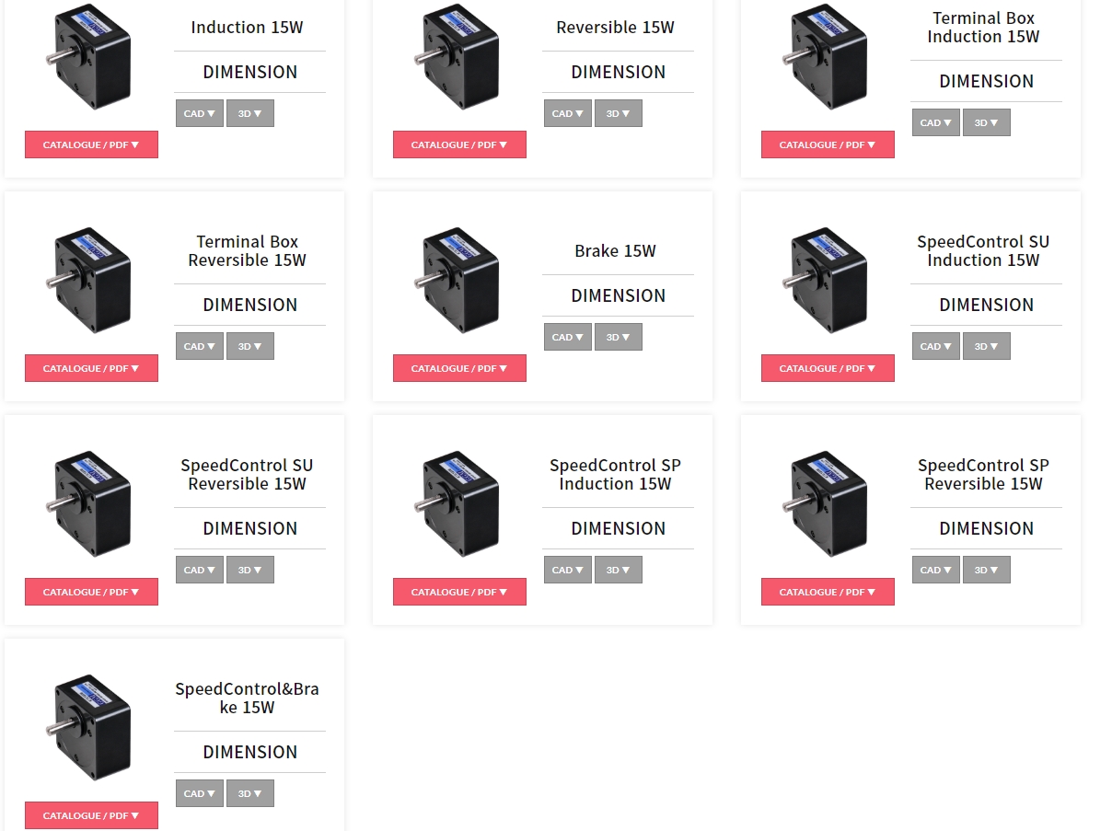This screenshot has width=1112, height=831.
Task: Open DIMENSION for Terminal Box Reversible 15W
Action: 249,305
